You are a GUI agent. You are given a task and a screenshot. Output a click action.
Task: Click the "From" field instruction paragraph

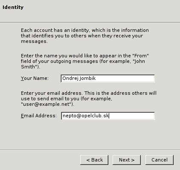coord(85,61)
